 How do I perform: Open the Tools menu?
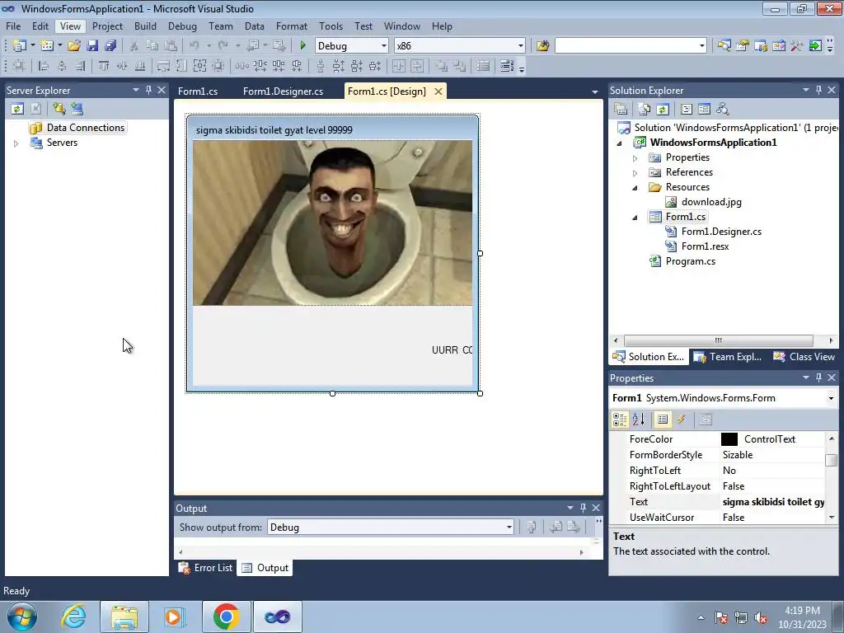pyautogui.click(x=331, y=26)
